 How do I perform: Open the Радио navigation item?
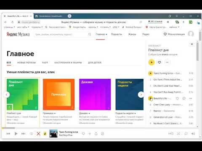click(146, 34)
